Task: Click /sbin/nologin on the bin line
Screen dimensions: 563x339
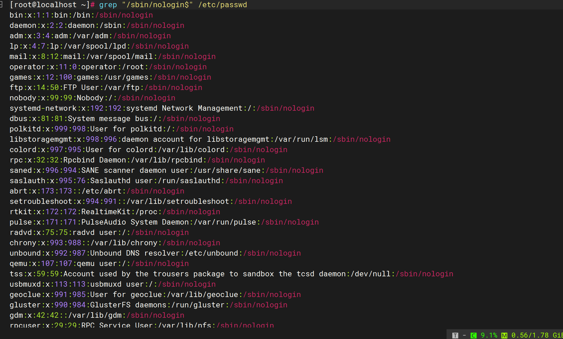Action: pyautogui.click(x=124, y=15)
